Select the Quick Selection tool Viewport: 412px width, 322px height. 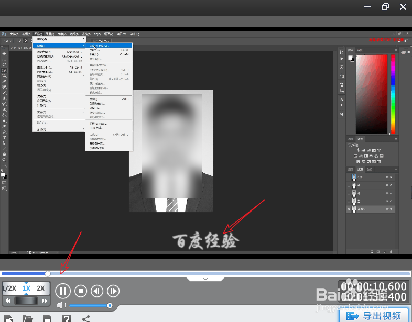4,70
